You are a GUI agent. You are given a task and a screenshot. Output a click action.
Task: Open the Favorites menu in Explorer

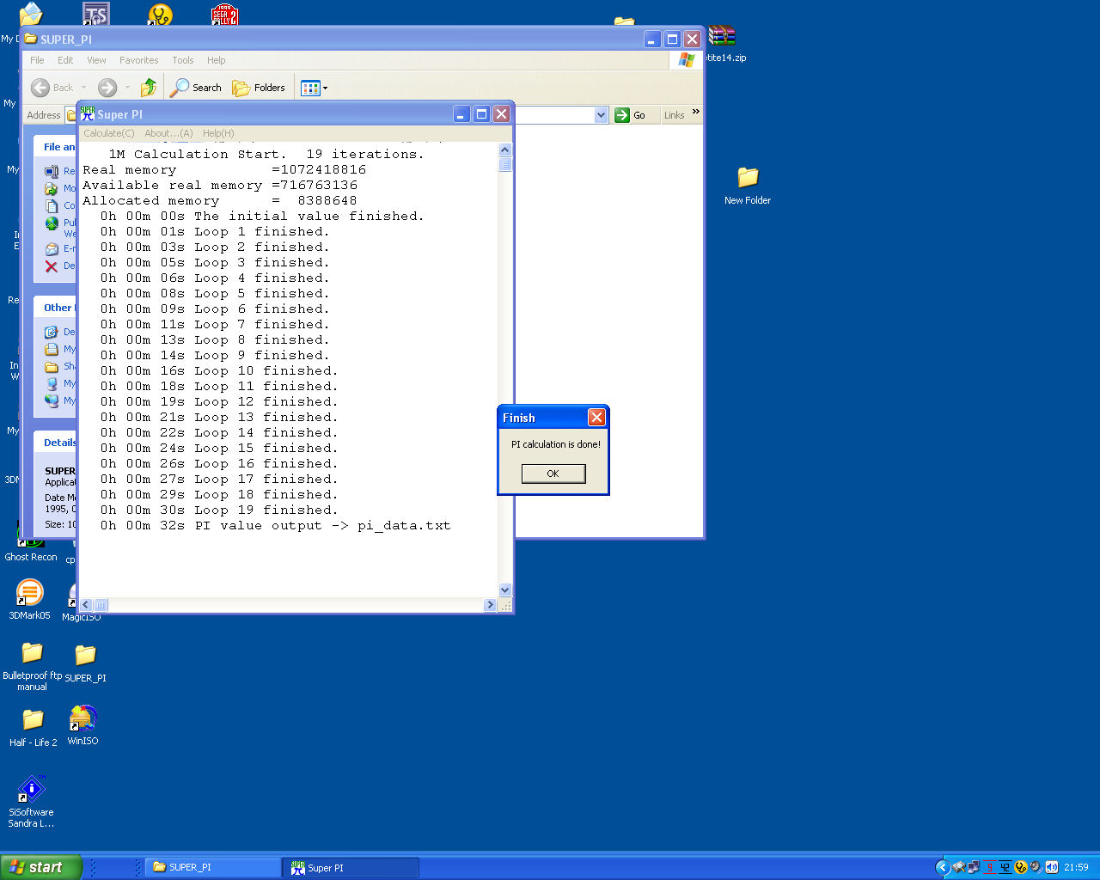[x=138, y=60]
